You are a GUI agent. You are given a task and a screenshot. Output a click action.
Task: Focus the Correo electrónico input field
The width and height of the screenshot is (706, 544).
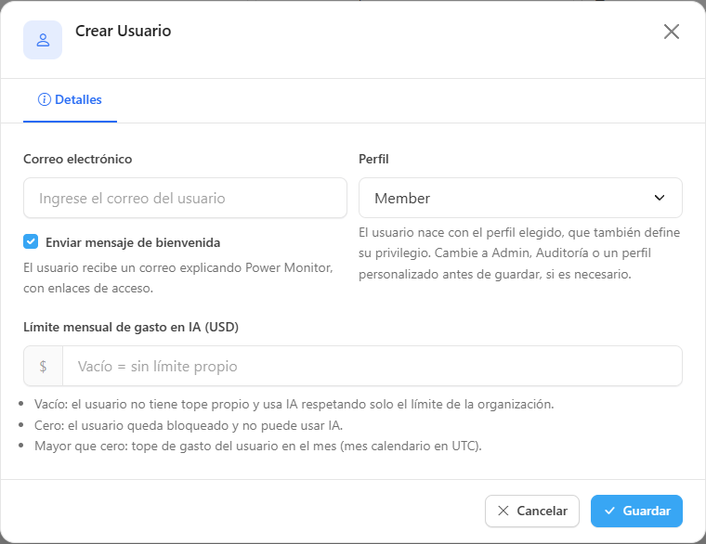coord(185,198)
